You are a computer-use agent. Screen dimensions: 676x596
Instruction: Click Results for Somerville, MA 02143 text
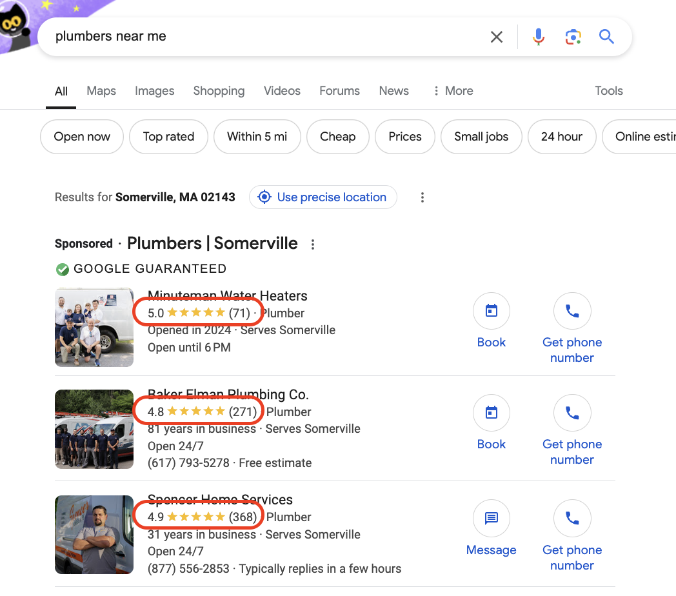coord(145,197)
